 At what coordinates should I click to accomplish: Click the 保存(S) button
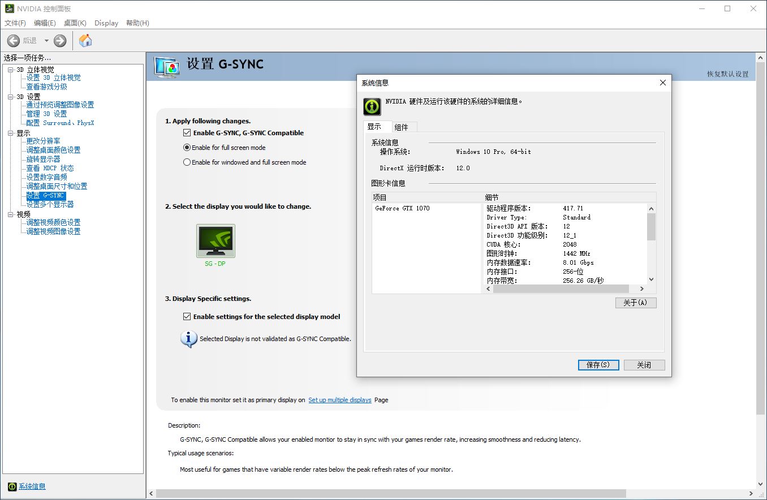point(598,365)
